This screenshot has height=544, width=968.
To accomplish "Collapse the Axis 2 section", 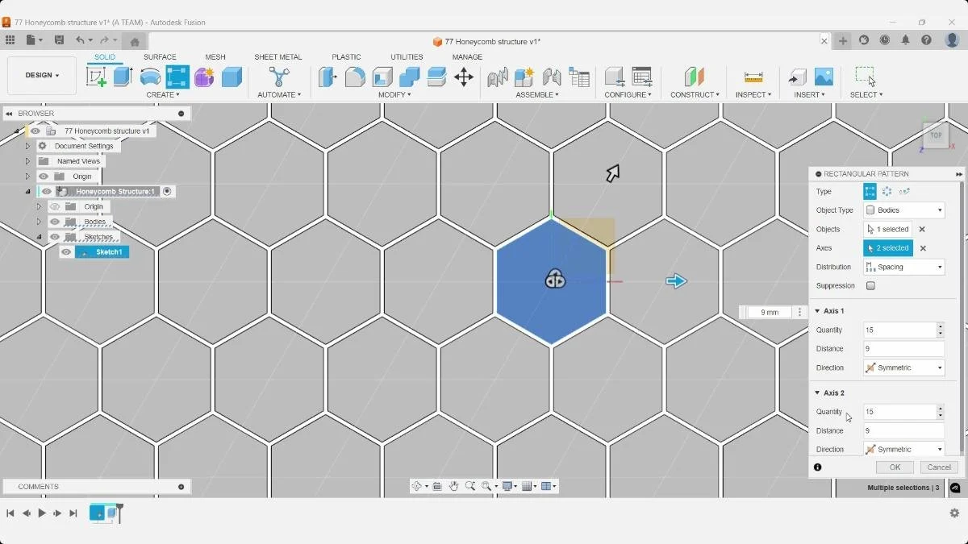I will pyautogui.click(x=816, y=393).
